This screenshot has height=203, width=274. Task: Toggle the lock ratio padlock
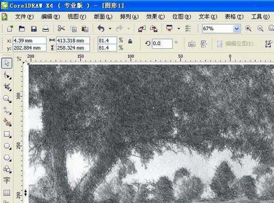(x=130, y=41)
